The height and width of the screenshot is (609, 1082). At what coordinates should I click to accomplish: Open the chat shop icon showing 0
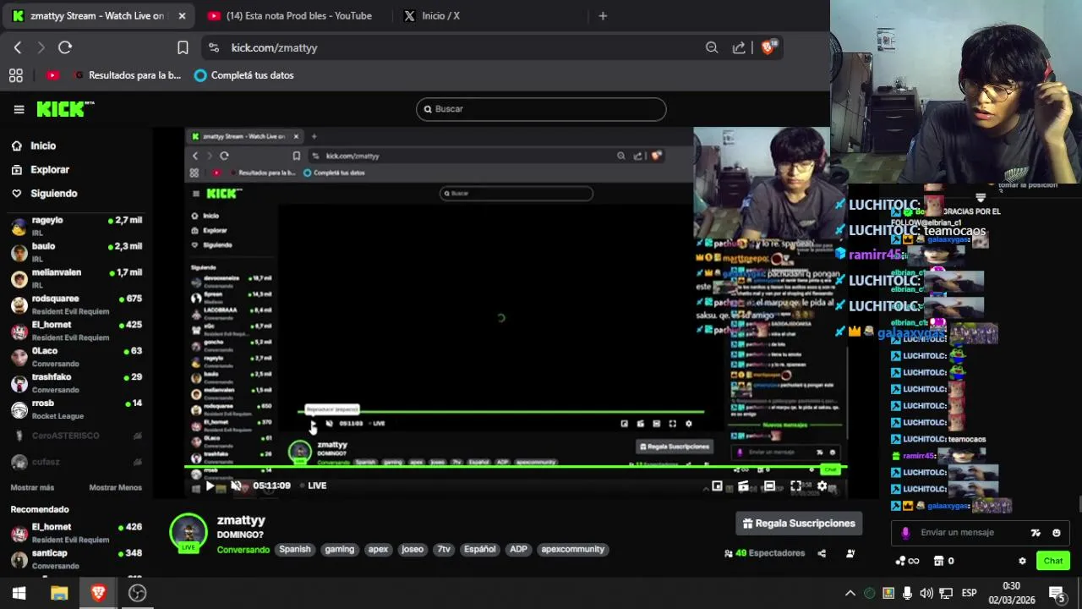[943, 561]
